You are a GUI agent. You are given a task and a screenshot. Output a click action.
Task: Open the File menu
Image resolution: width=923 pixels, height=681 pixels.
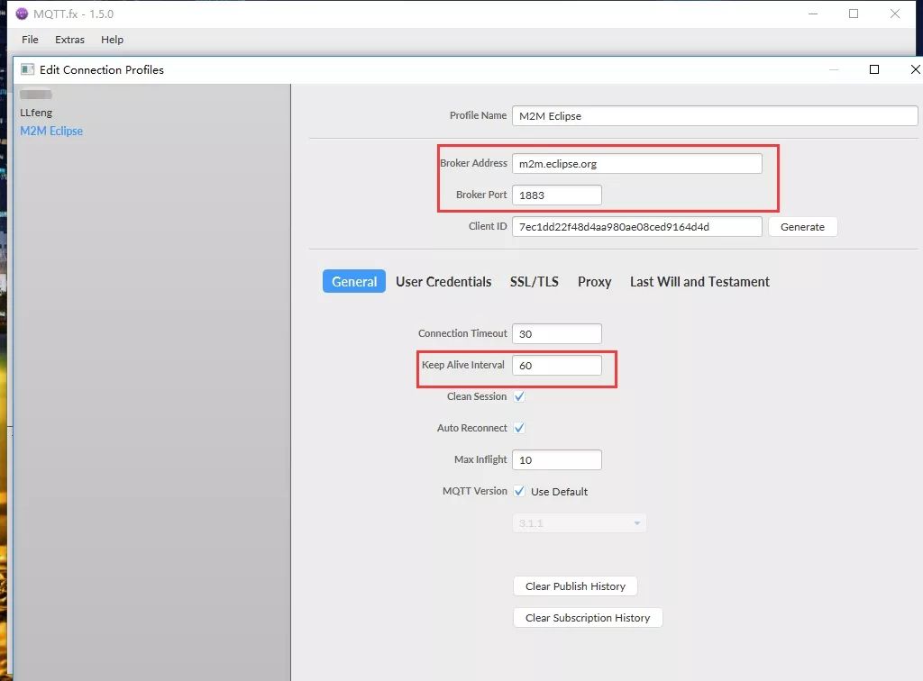(x=30, y=40)
